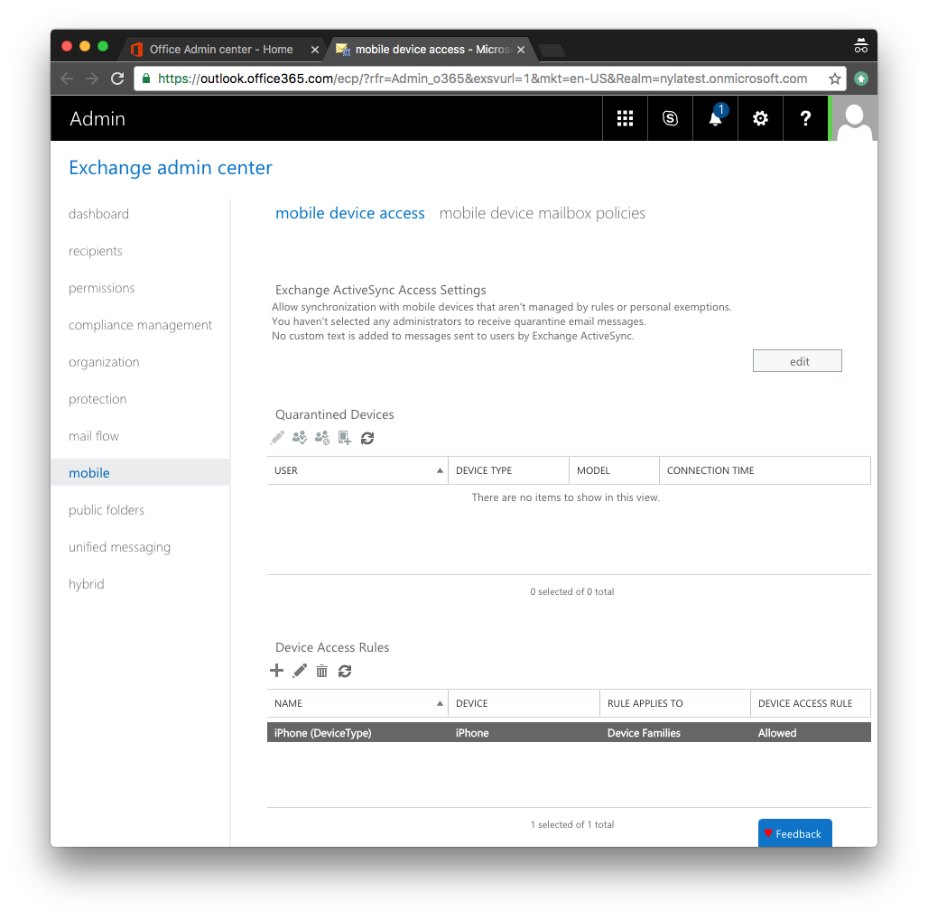The height and width of the screenshot is (919, 928).
Task: Refresh the Quarantined Devices list
Action: coord(367,438)
